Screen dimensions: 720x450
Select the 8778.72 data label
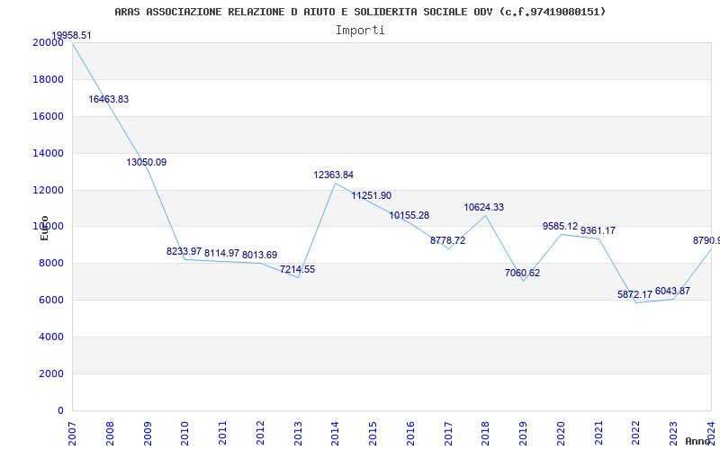point(447,240)
